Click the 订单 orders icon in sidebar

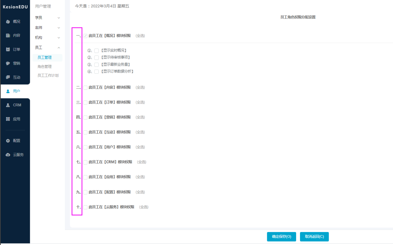coord(8,49)
